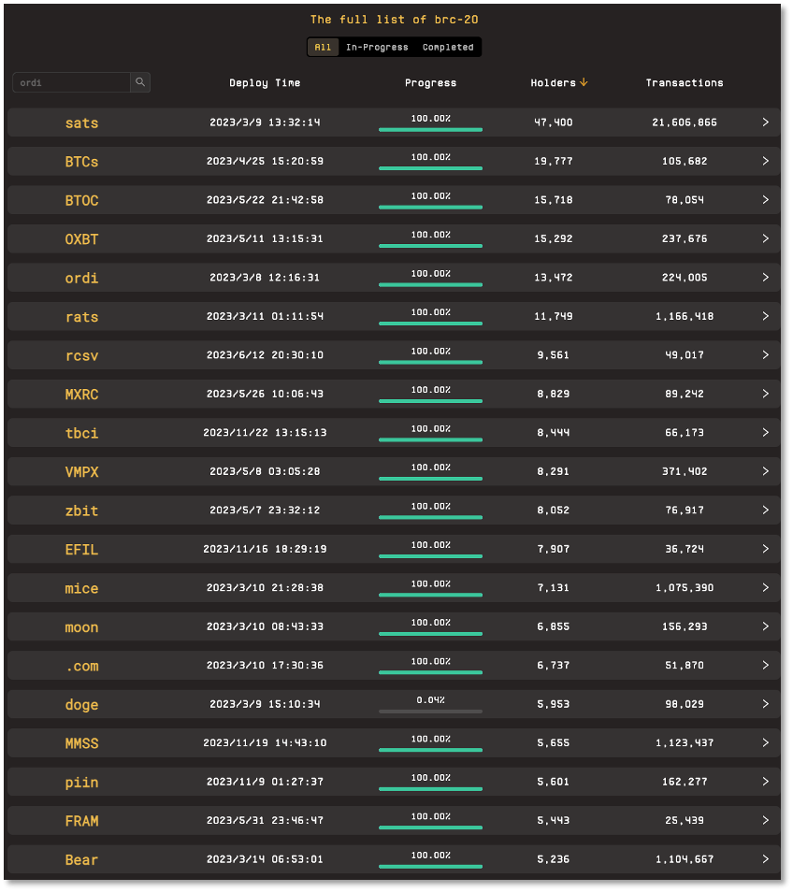Switch filter to Completed
The height and width of the screenshot is (892, 793).
point(448,47)
